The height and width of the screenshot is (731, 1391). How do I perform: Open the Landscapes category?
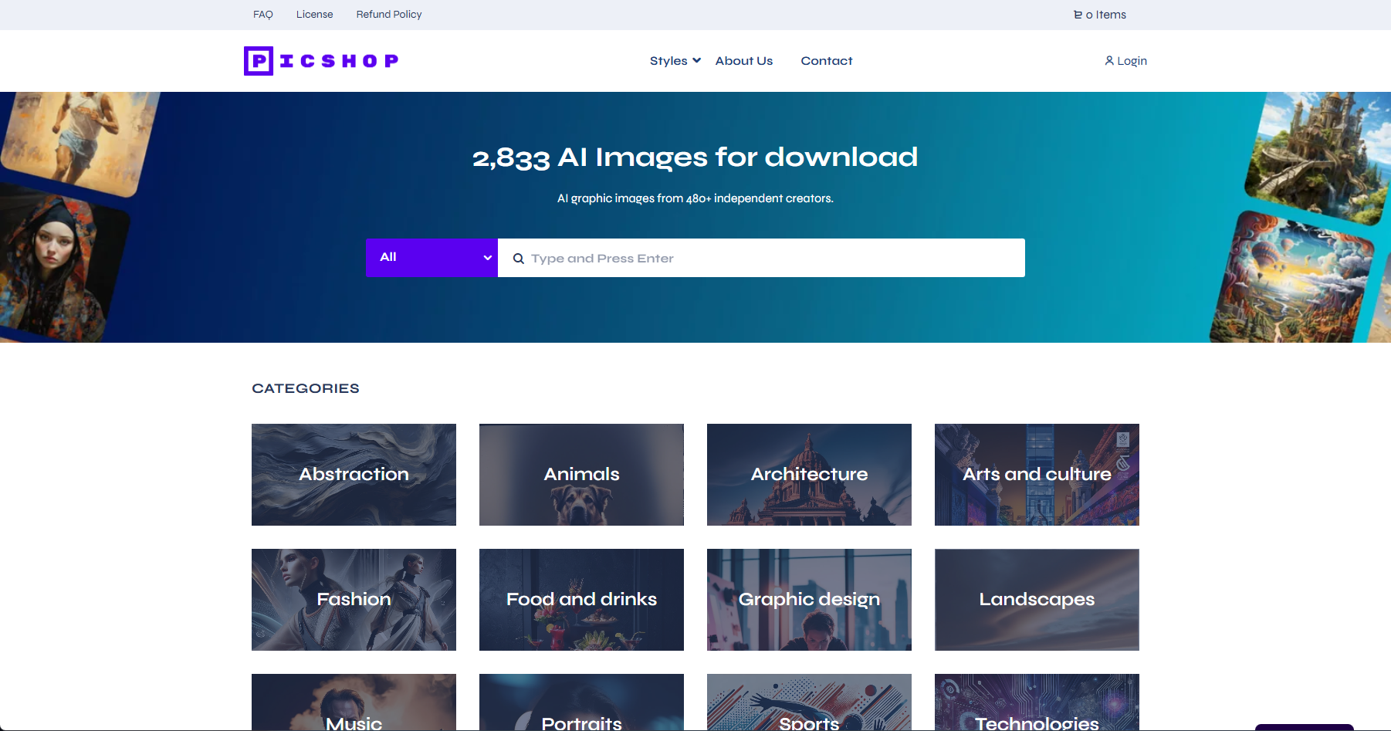(x=1037, y=600)
